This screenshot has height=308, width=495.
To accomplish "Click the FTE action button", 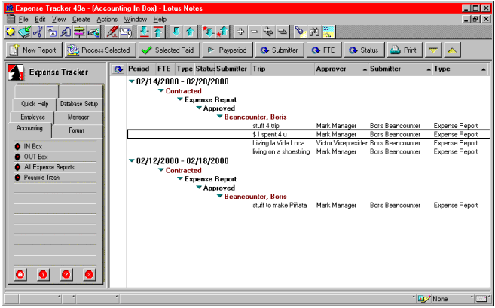I will click(x=323, y=50).
